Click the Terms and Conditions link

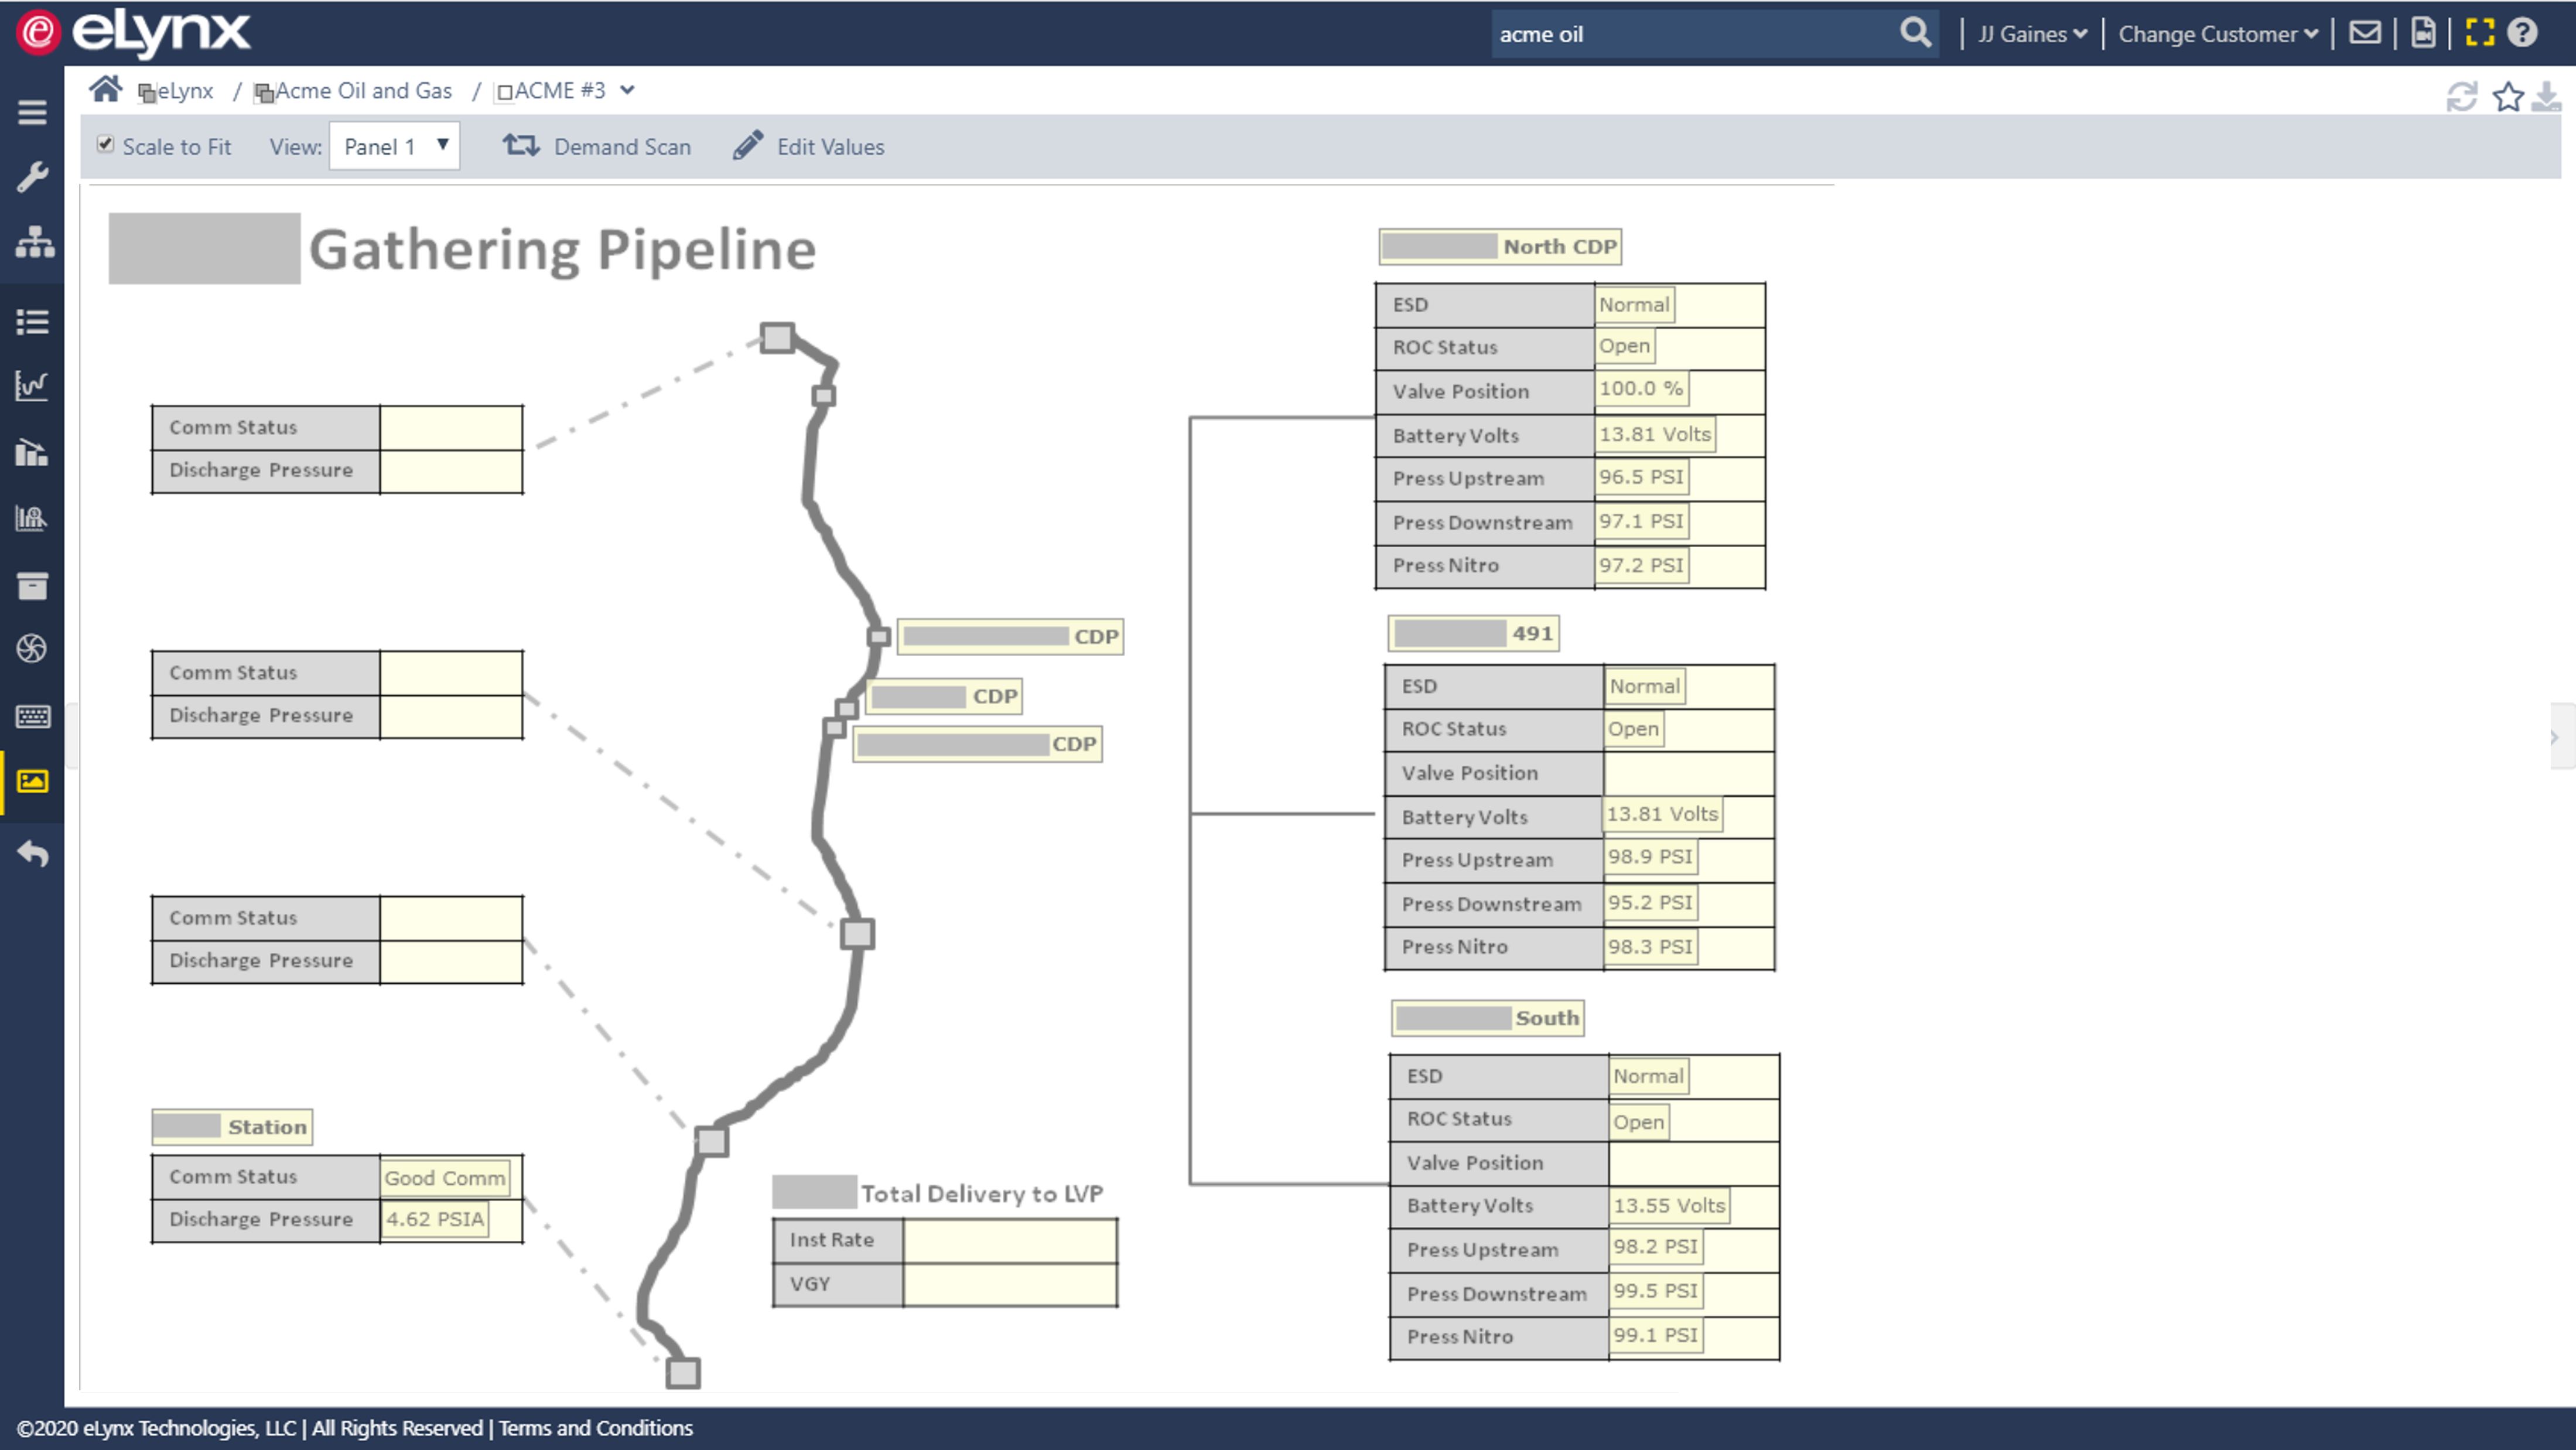click(x=595, y=1428)
